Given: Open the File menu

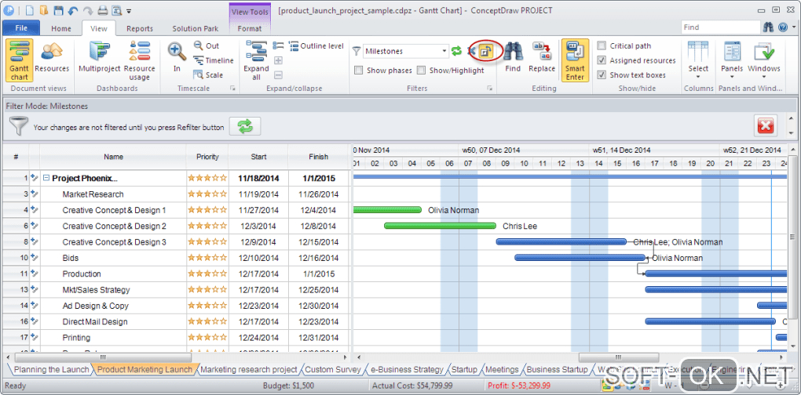Looking at the screenshot, I should pyautogui.click(x=21, y=28).
